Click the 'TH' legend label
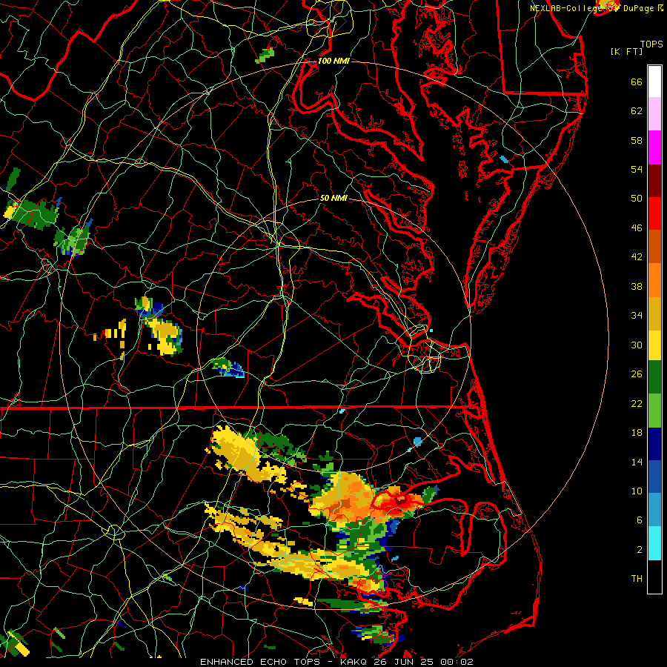 (637, 578)
